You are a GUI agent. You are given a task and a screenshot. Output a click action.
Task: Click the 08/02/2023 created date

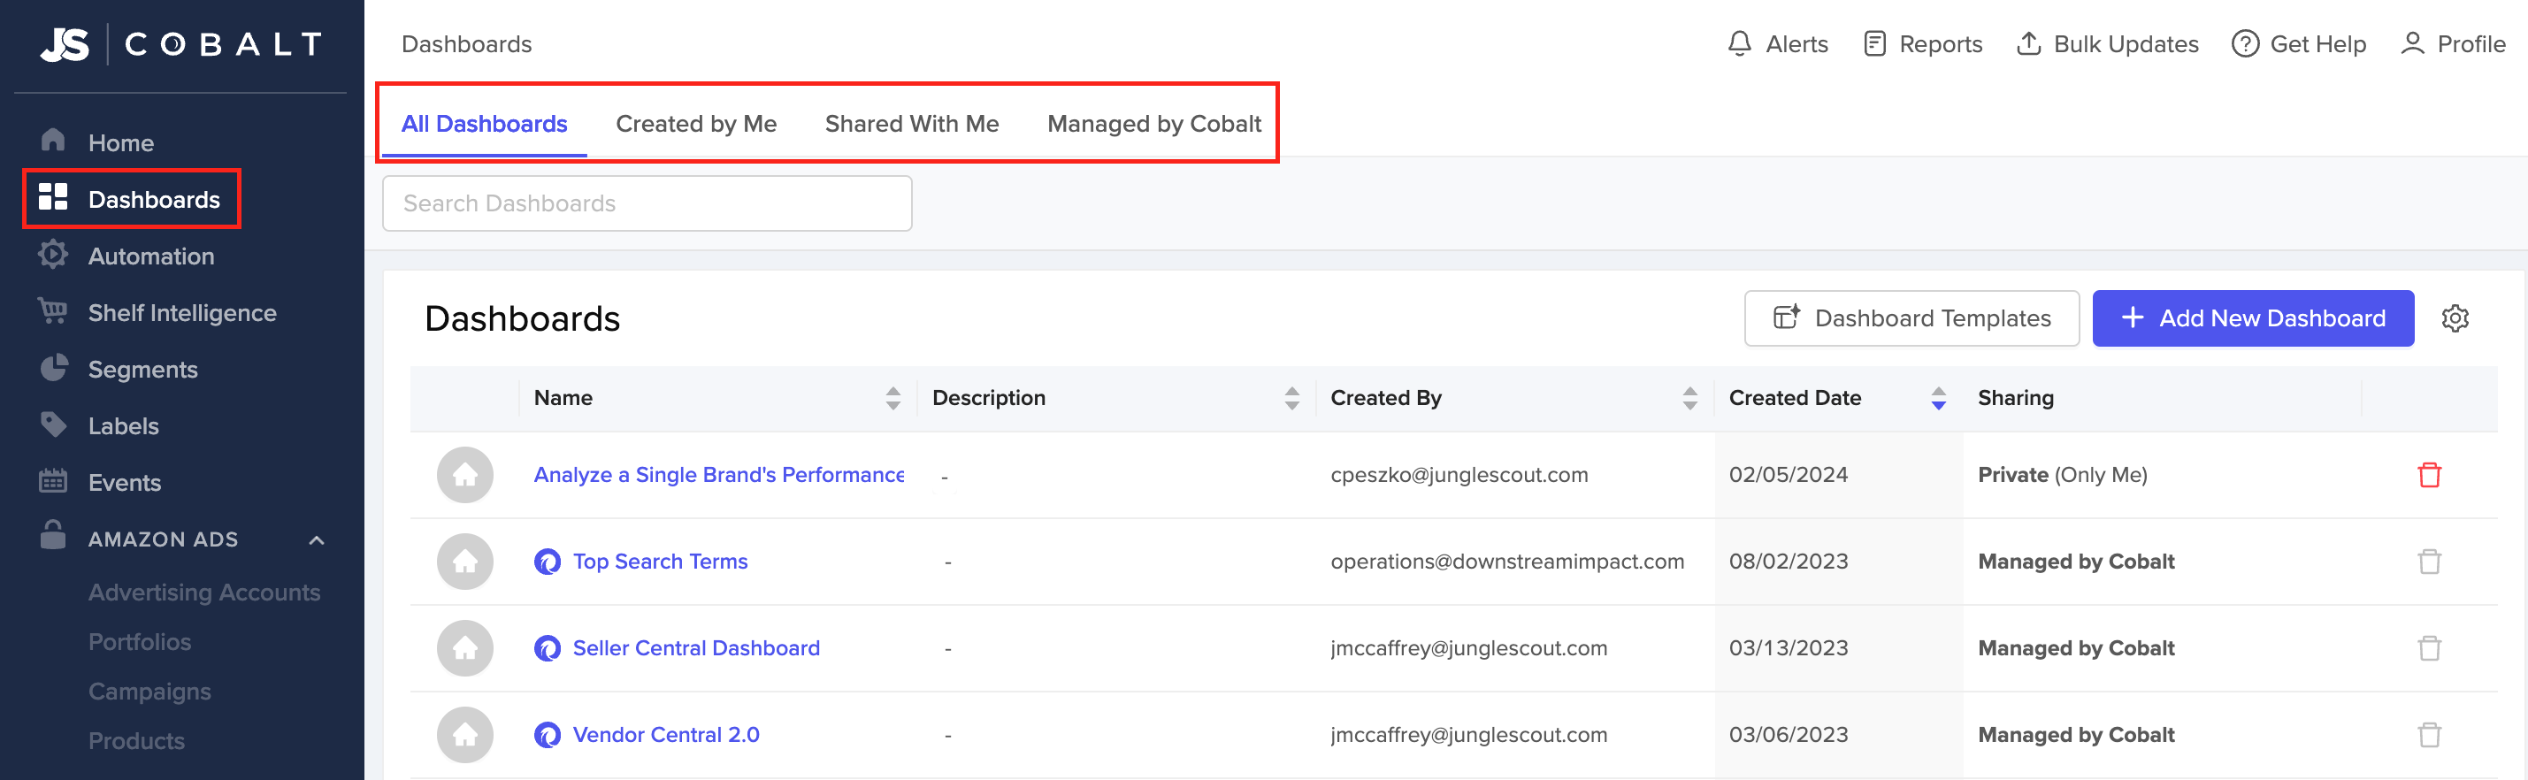click(x=1788, y=562)
